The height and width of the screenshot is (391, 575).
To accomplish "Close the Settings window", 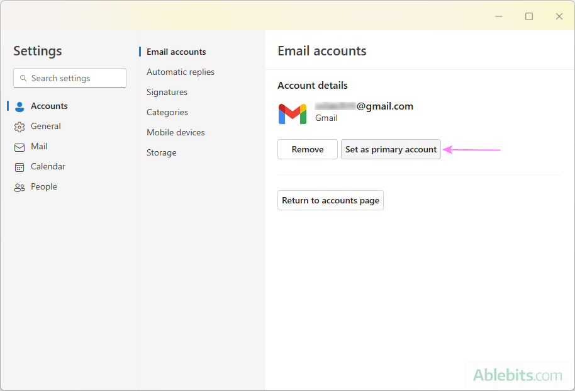I will [x=559, y=16].
